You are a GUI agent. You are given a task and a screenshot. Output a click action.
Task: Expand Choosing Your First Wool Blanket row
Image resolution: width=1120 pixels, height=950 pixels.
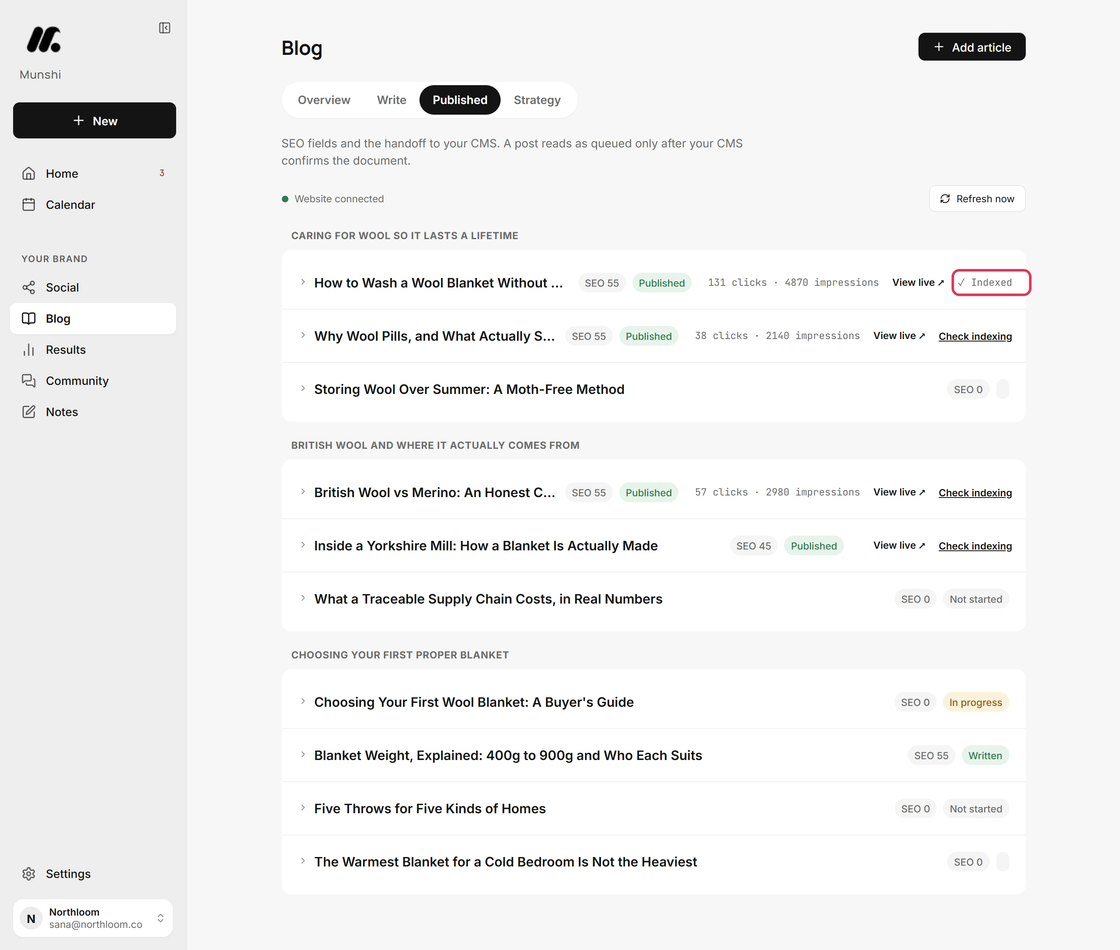(x=303, y=701)
